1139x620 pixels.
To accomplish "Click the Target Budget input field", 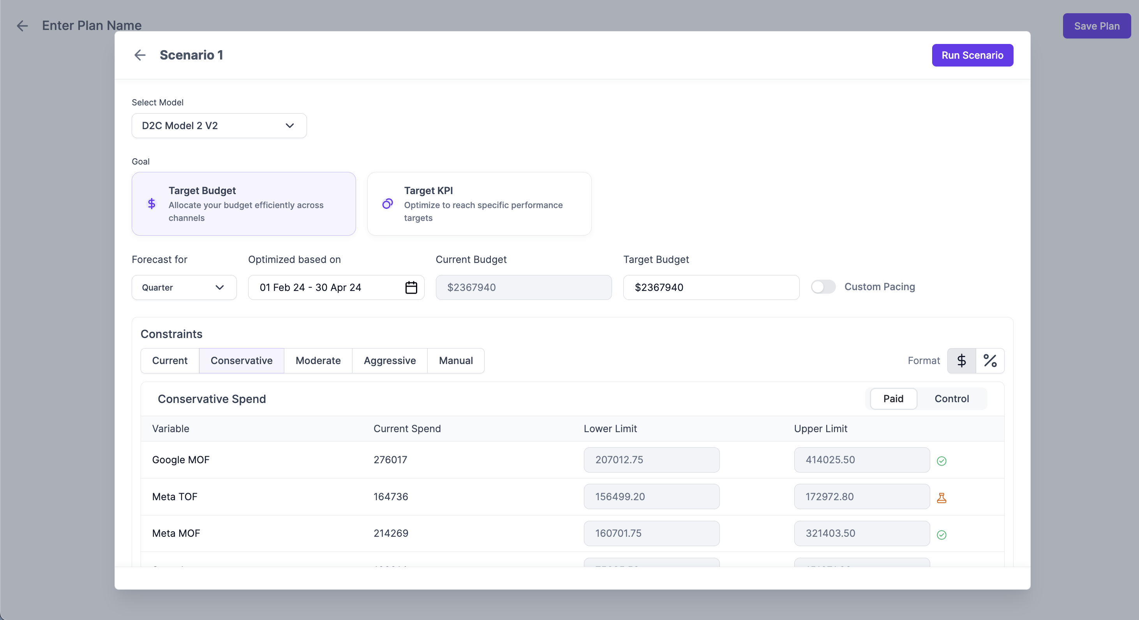I will 711,287.
